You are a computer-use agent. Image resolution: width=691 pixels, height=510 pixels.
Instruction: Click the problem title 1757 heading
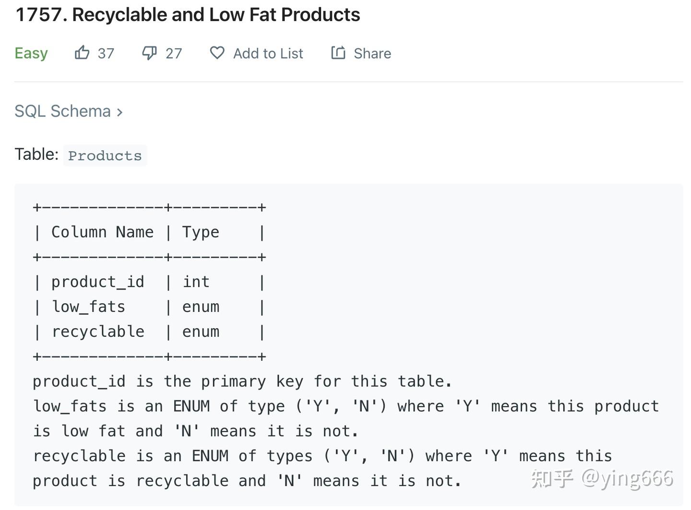[188, 15]
